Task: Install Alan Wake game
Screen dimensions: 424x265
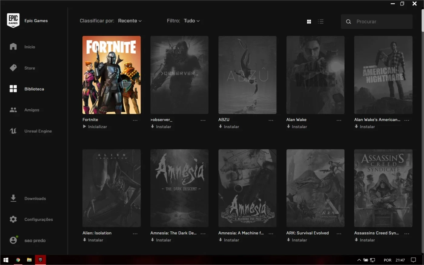Action: [297, 127]
